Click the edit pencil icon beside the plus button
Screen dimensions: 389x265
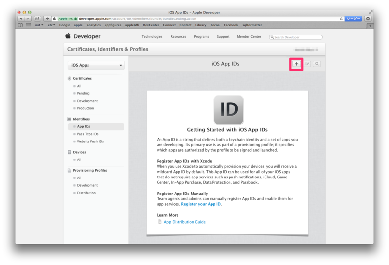[x=307, y=64]
